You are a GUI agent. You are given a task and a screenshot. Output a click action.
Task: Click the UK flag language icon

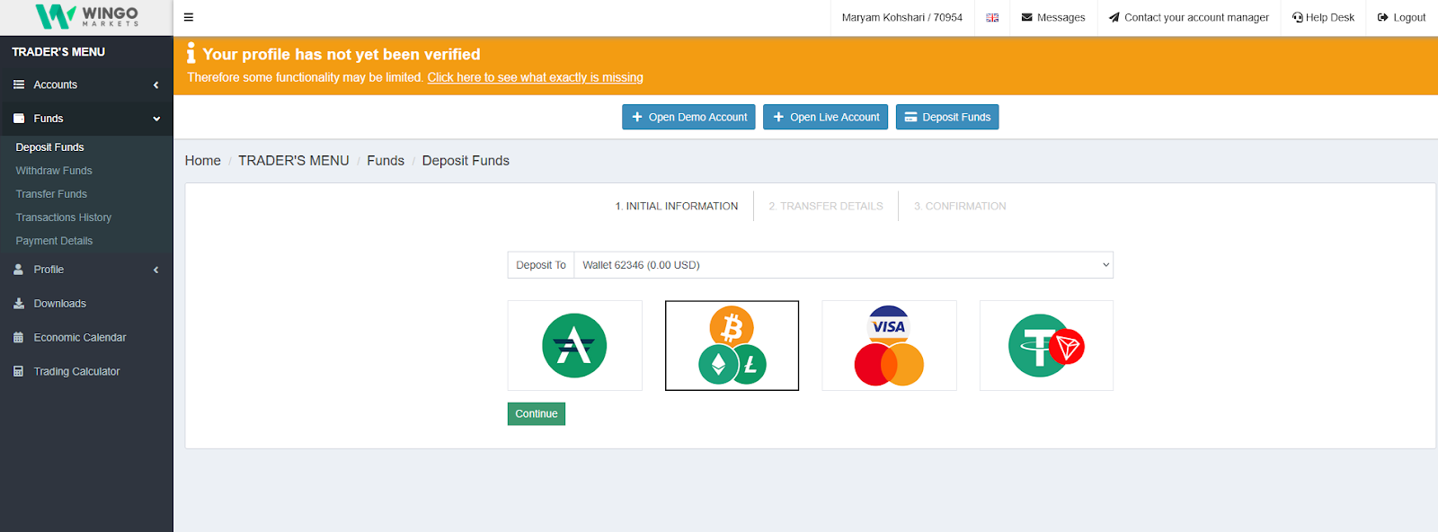(x=992, y=18)
